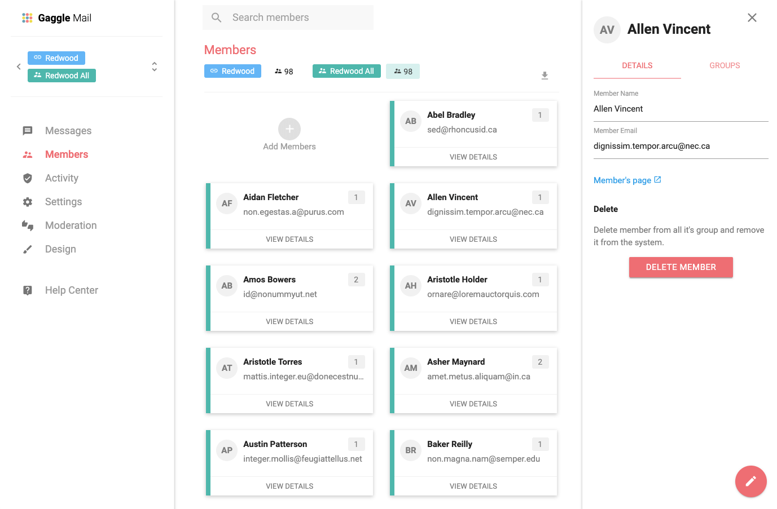Download the member list export icon

click(545, 74)
